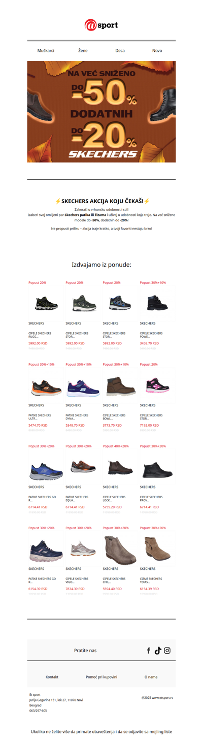Open the Žene menu item

point(83,51)
